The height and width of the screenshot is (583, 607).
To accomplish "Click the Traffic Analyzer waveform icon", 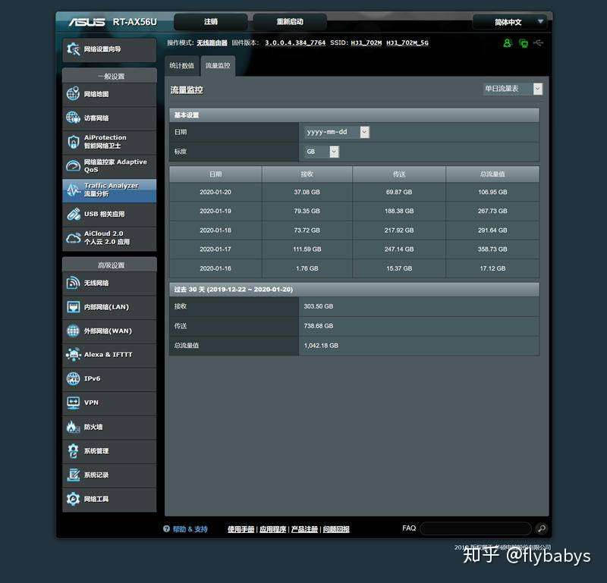I will [x=73, y=190].
